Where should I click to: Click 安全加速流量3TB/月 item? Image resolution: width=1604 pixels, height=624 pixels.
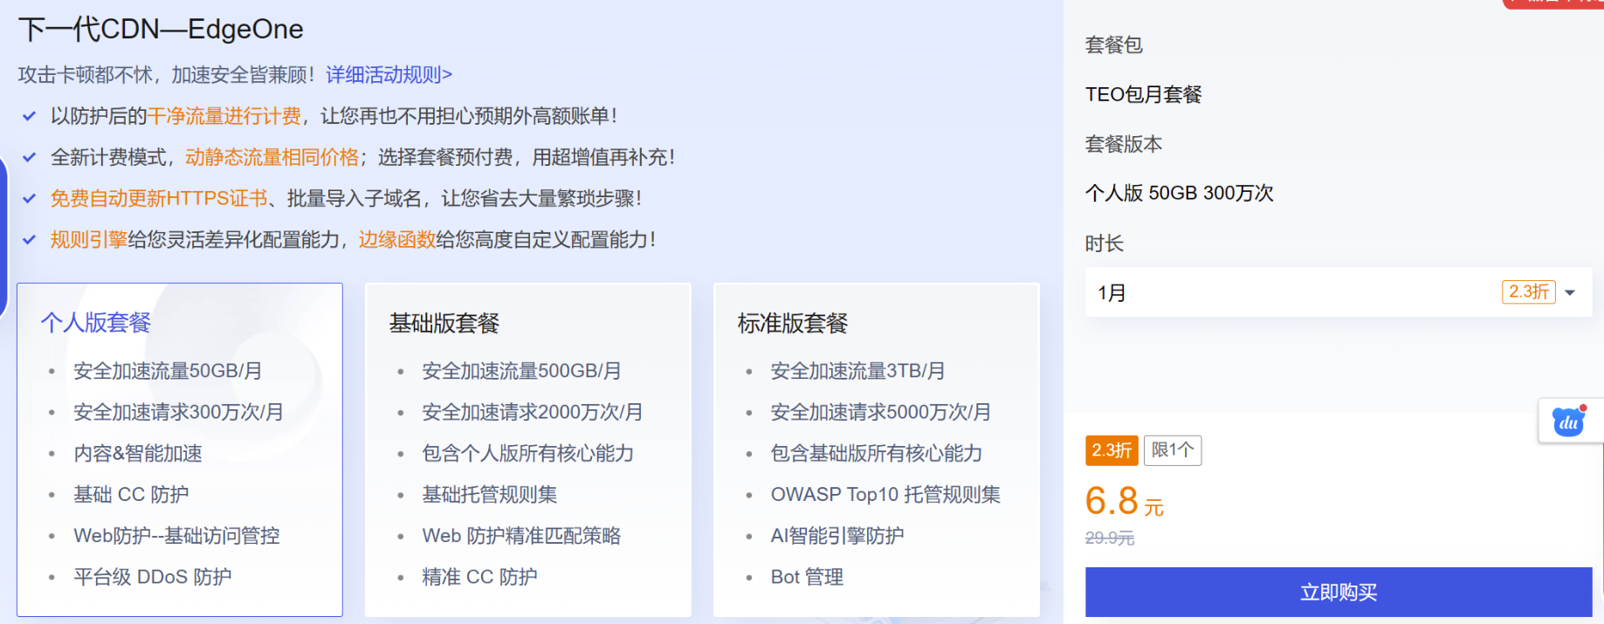(857, 371)
